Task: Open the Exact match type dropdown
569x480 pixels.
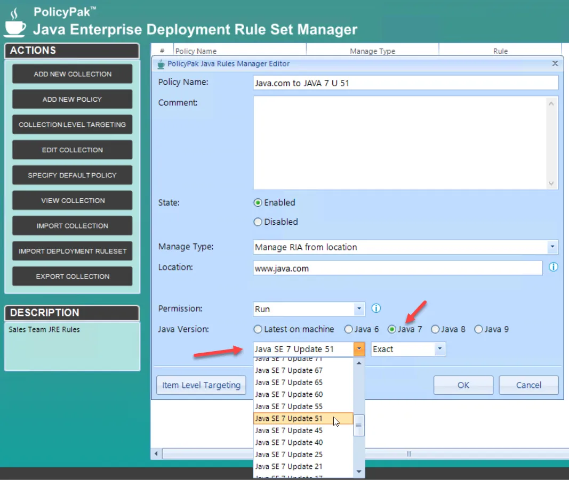Action: 439,349
